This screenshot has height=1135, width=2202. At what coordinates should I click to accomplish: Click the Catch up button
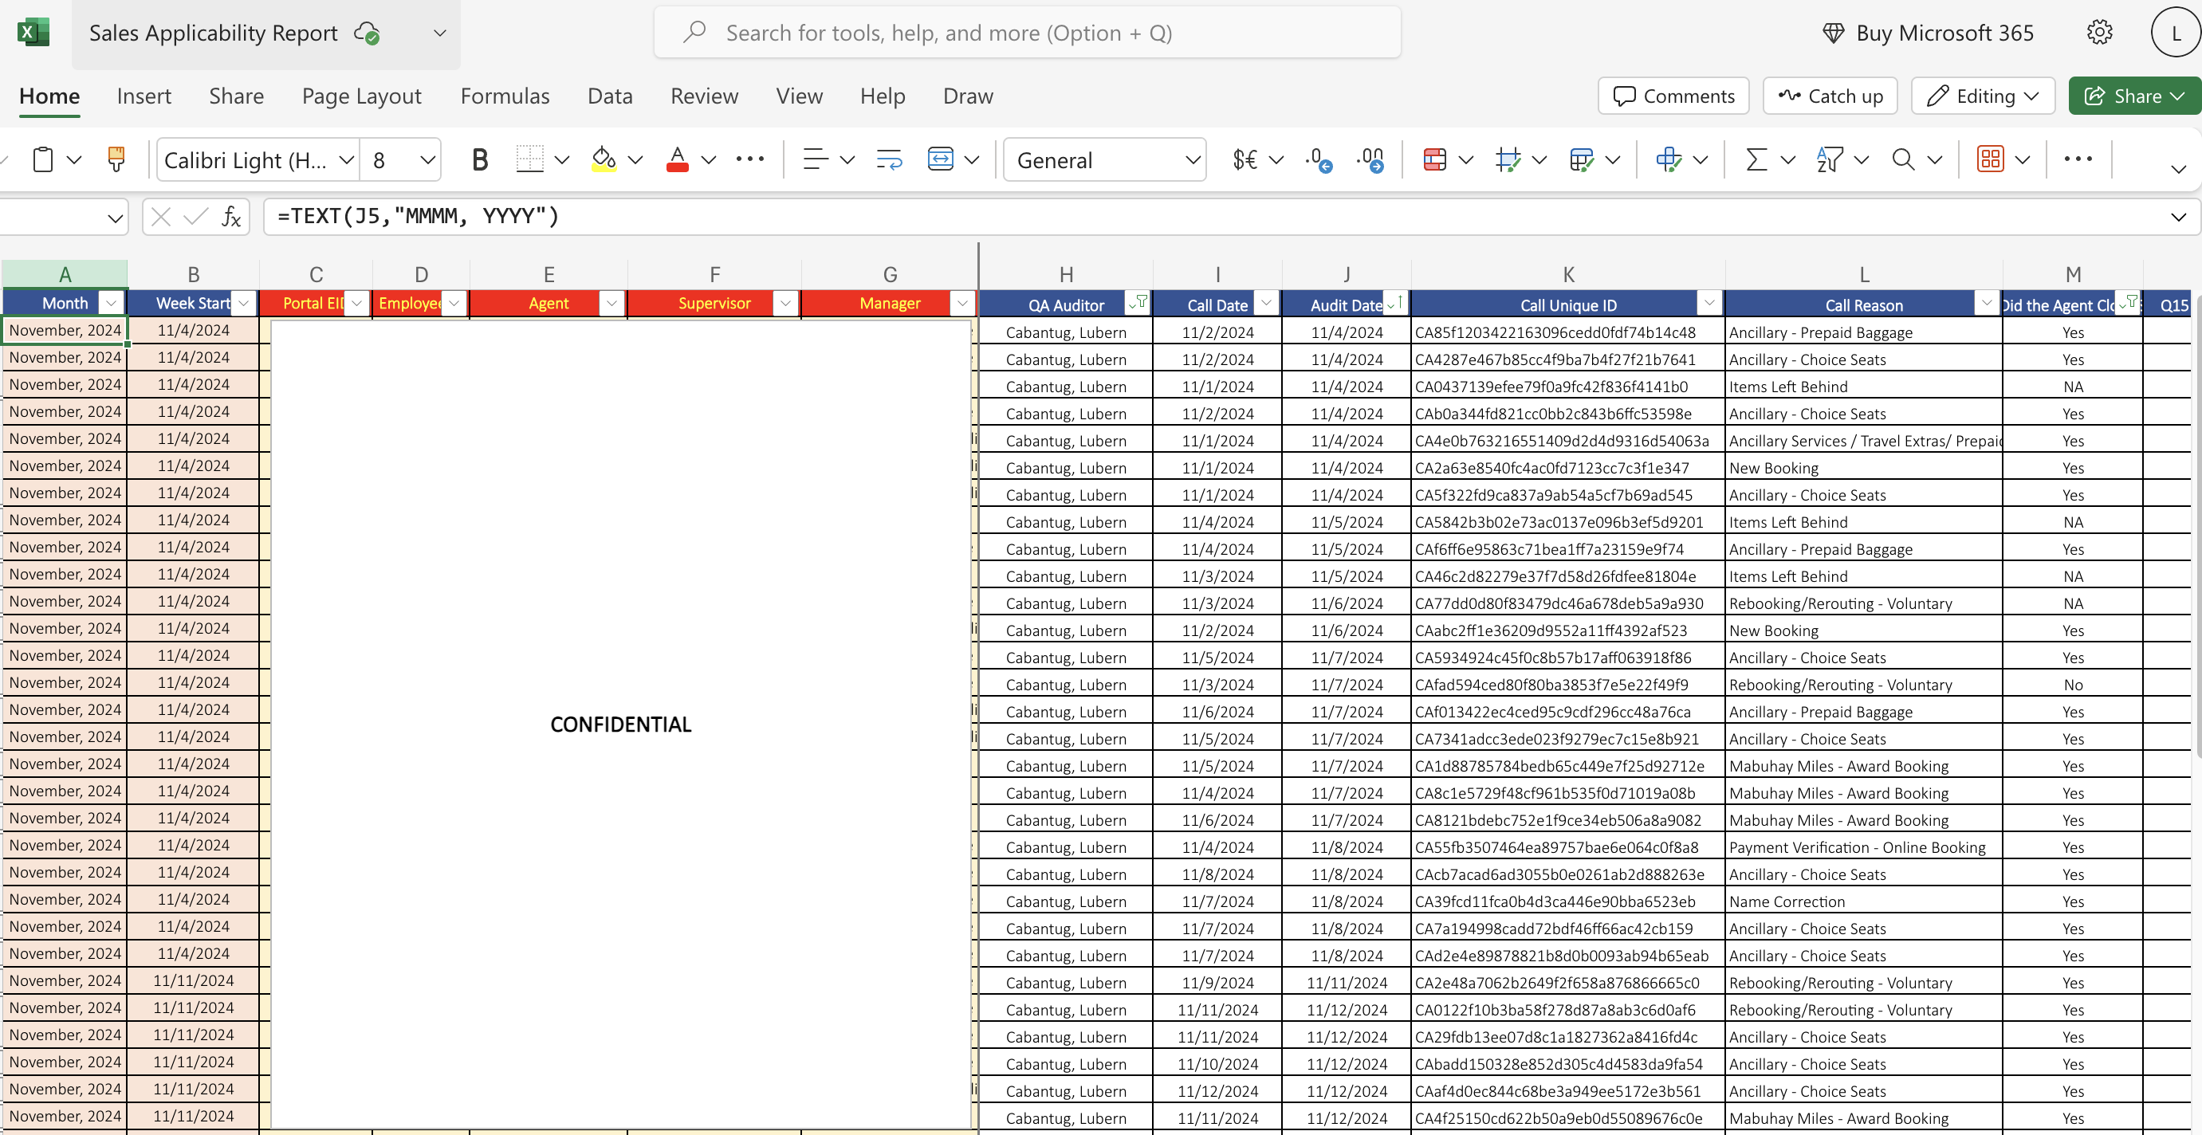point(1830,96)
